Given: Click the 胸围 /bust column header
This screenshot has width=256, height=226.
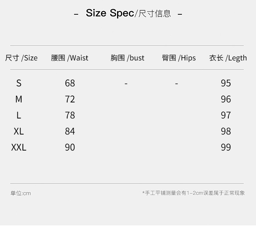Looking at the screenshot, I should pos(127,58).
